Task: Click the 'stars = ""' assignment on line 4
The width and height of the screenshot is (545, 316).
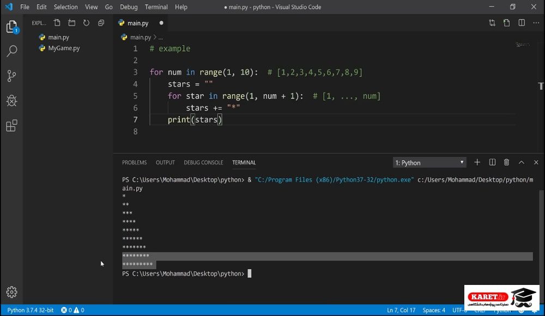Action: tap(190, 84)
